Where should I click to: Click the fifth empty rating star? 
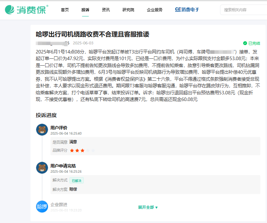pyautogui.click(x=93, y=151)
